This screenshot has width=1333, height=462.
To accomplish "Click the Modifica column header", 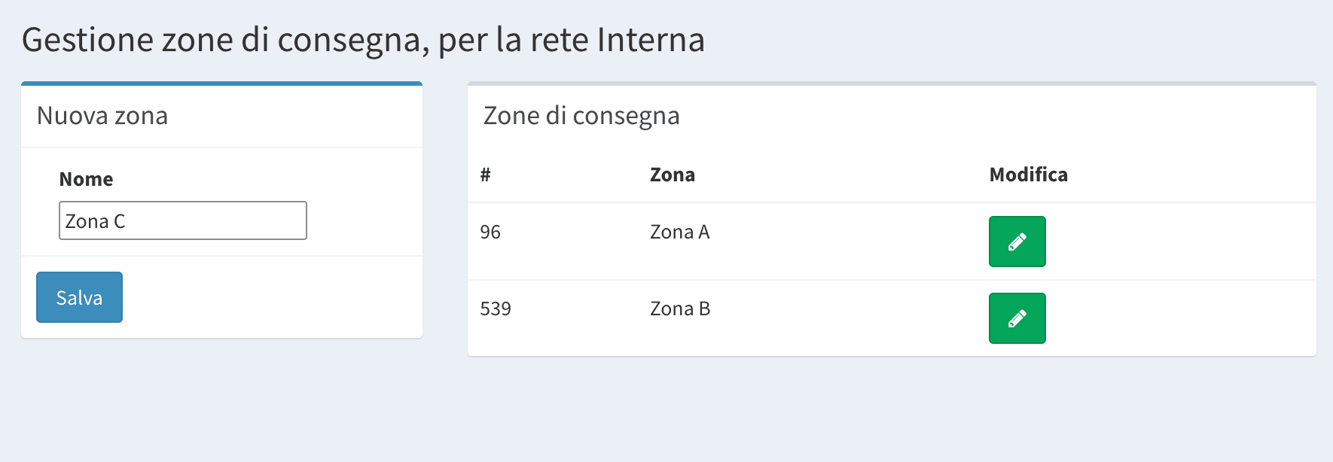I will coord(1028,175).
